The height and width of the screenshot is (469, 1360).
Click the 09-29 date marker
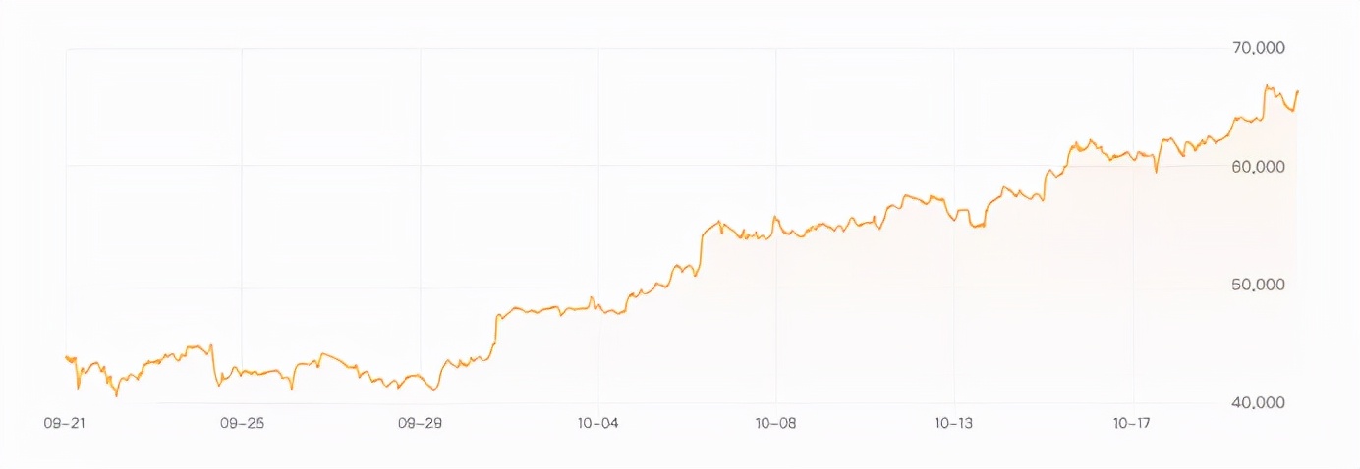click(x=420, y=424)
